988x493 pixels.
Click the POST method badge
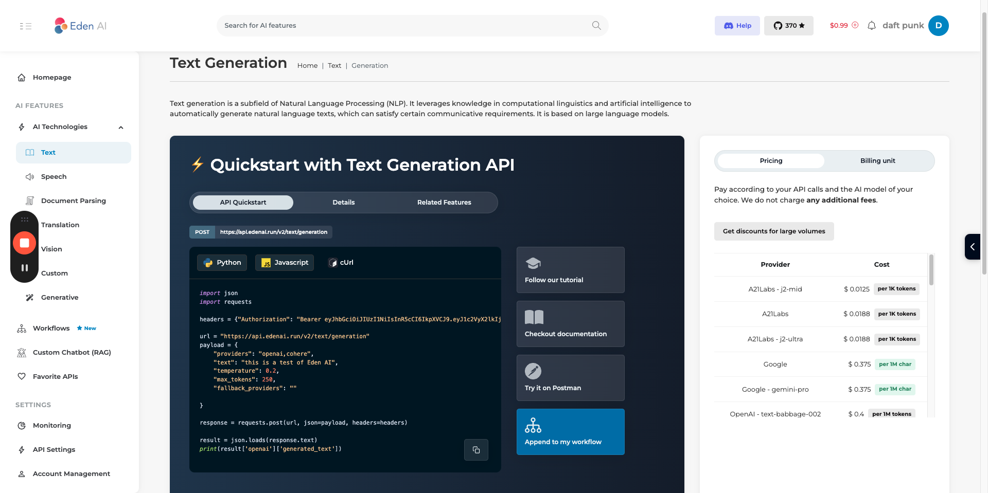pyautogui.click(x=202, y=232)
